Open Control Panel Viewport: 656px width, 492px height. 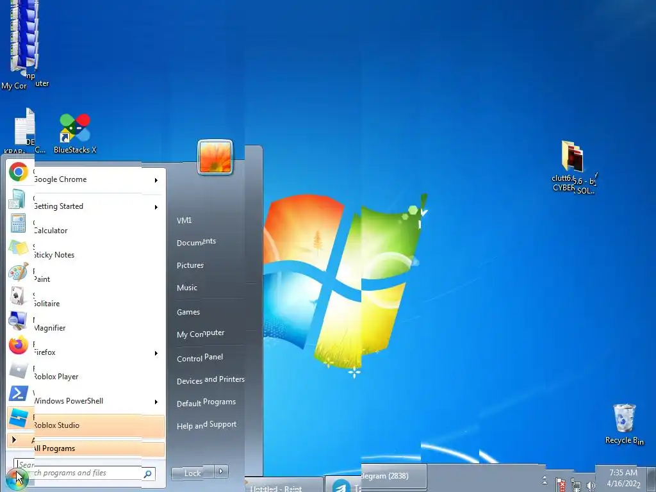point(200,357)
